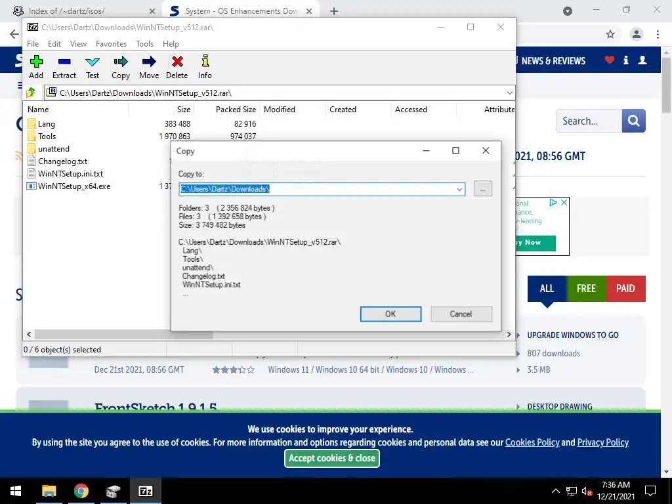
Task: Open a new browser tab
Action: click(334, 11)
